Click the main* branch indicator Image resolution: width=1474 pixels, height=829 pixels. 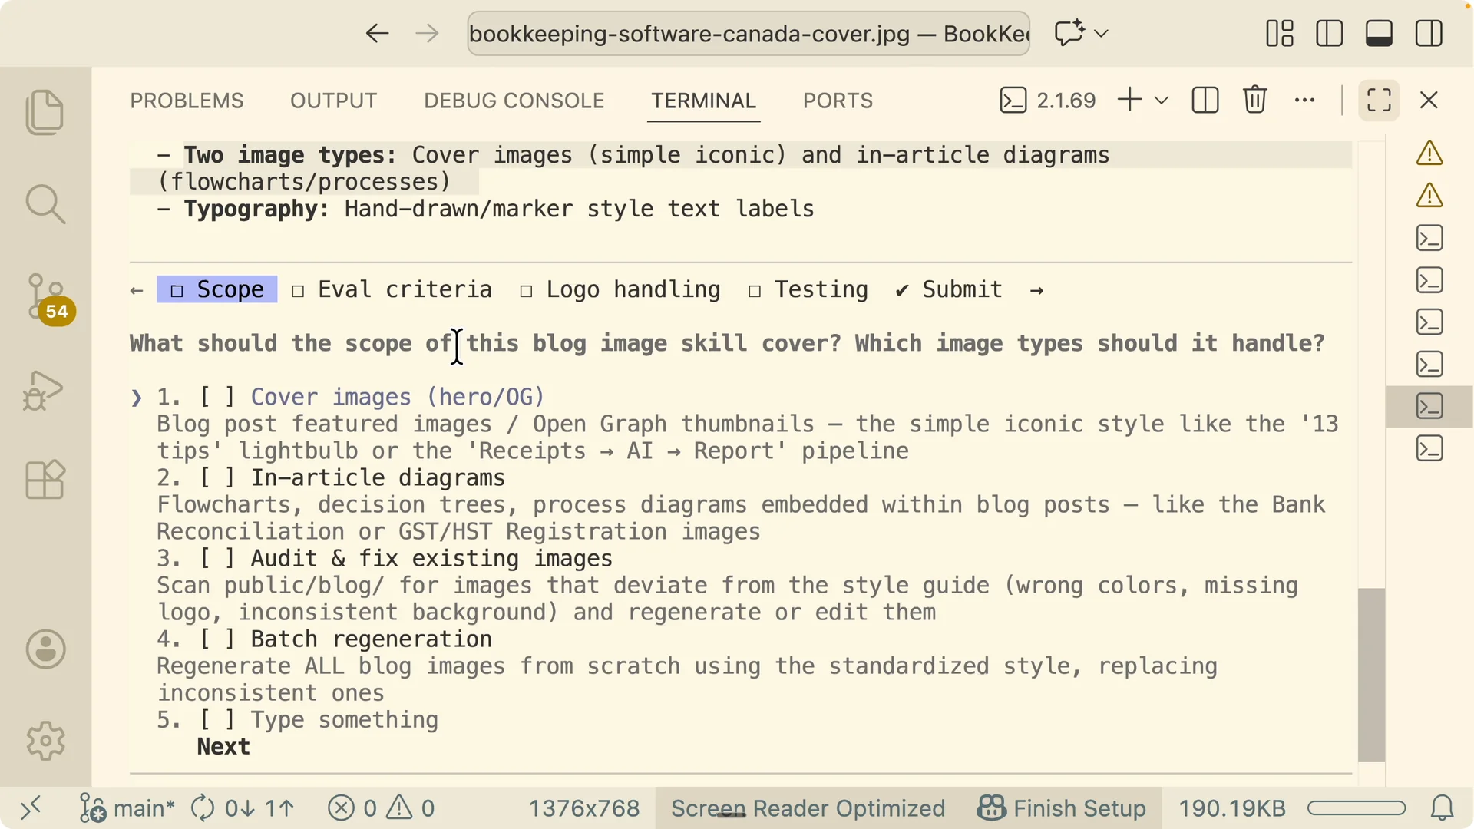pyautogui.click(x=127, y=808)
